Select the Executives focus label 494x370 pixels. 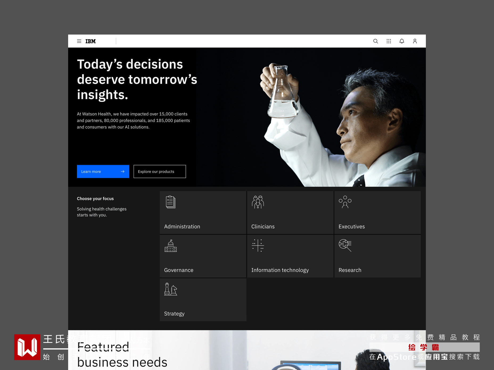352,226
